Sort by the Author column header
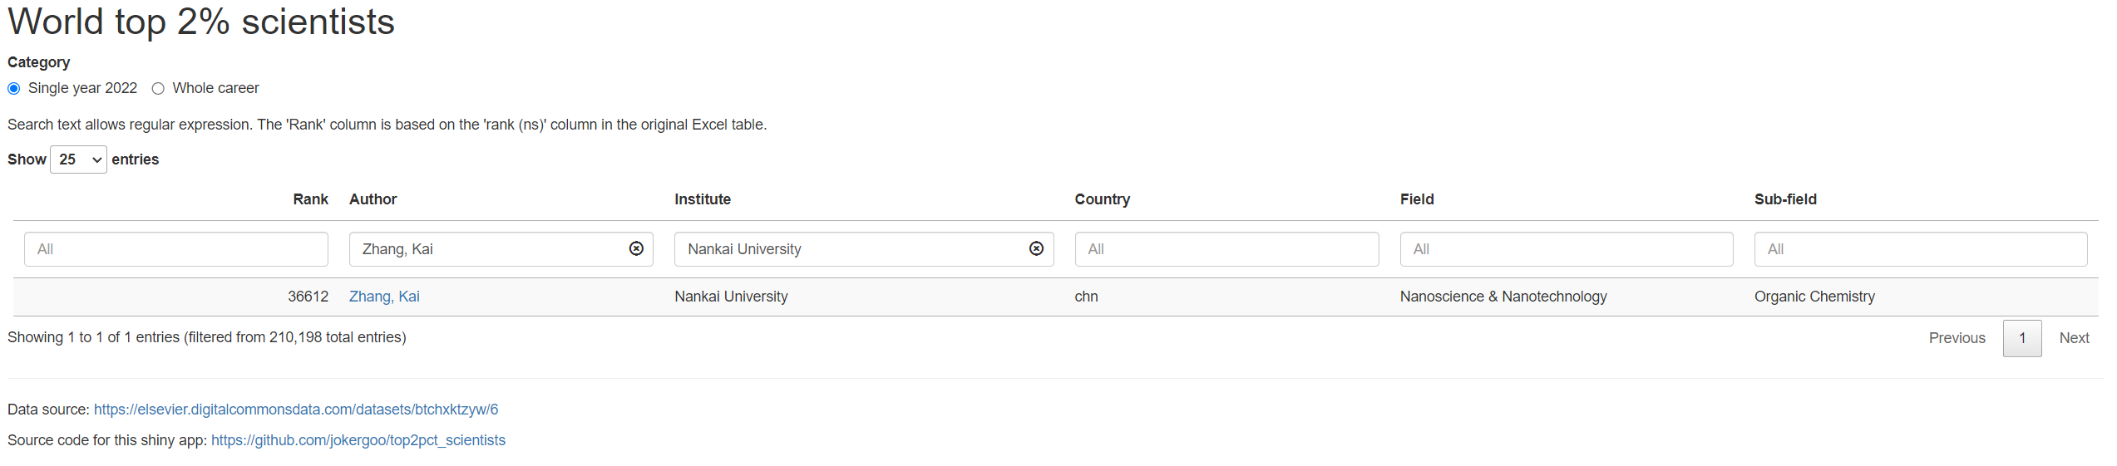2117x466 pixels. point(373,199)
